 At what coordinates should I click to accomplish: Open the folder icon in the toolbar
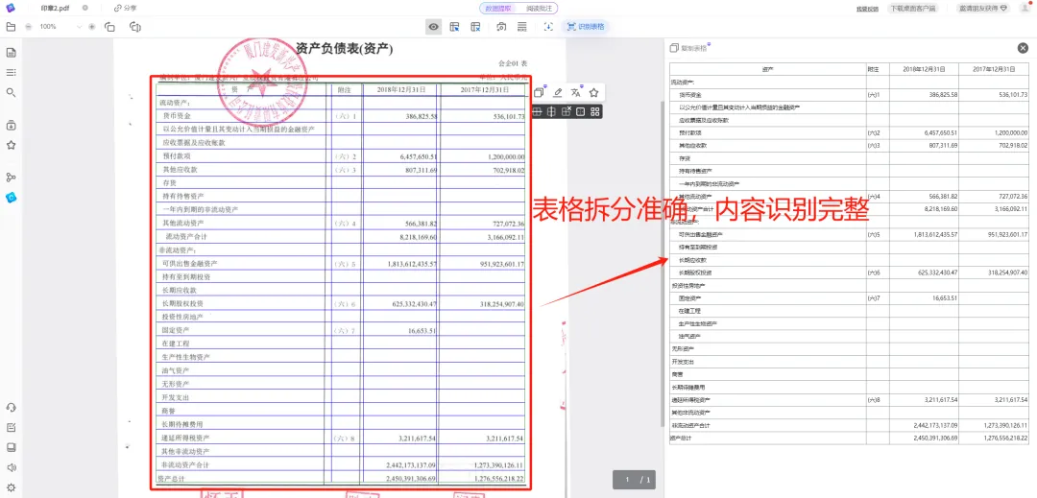click(10, 27)
